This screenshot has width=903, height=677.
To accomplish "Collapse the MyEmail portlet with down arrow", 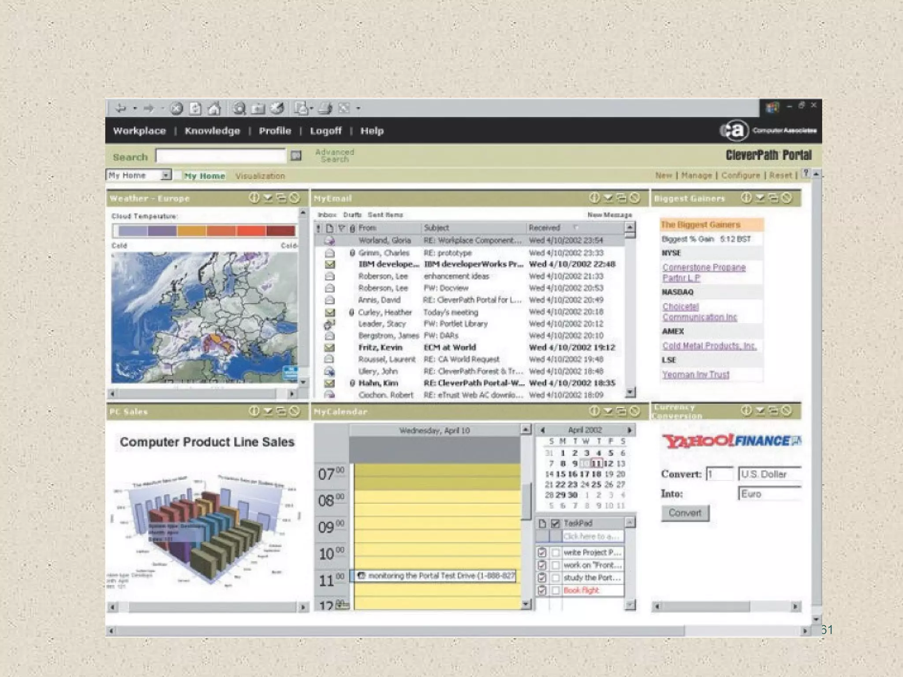I will 608,198.
